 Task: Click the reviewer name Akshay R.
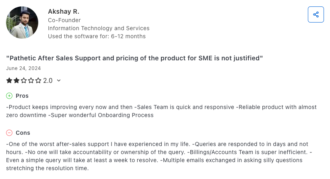click(x=64, y=11)
